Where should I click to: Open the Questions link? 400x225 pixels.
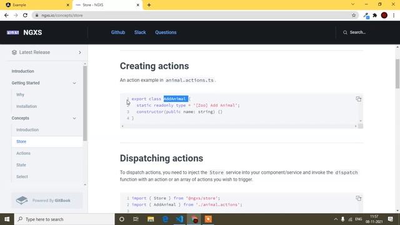pyautogui.click(x=166, y=32)
